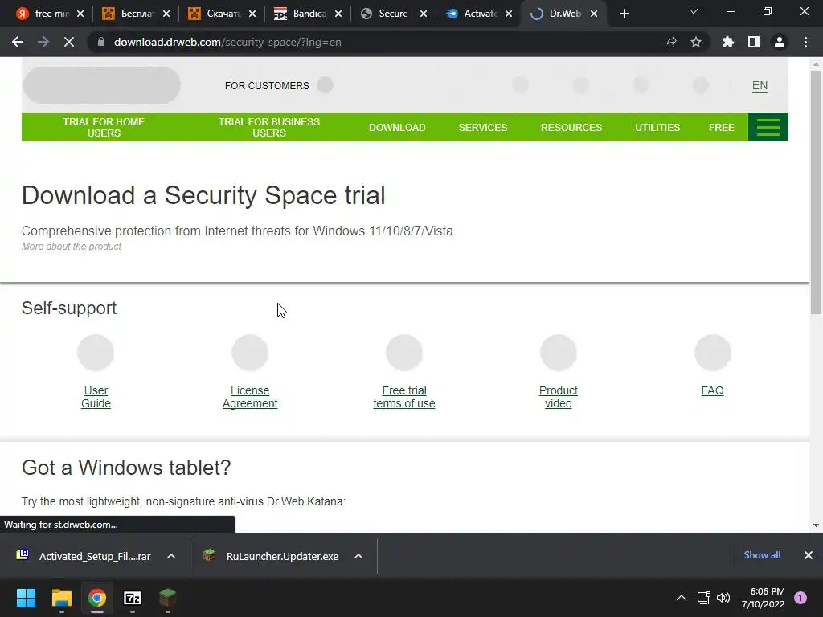The image size is (823, 617).
Task: Open the Minecraft block taskbar icon
Action: point(167,598)
